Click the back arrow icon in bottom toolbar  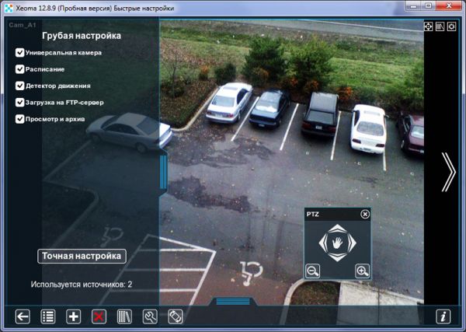(x=23, y=316)
